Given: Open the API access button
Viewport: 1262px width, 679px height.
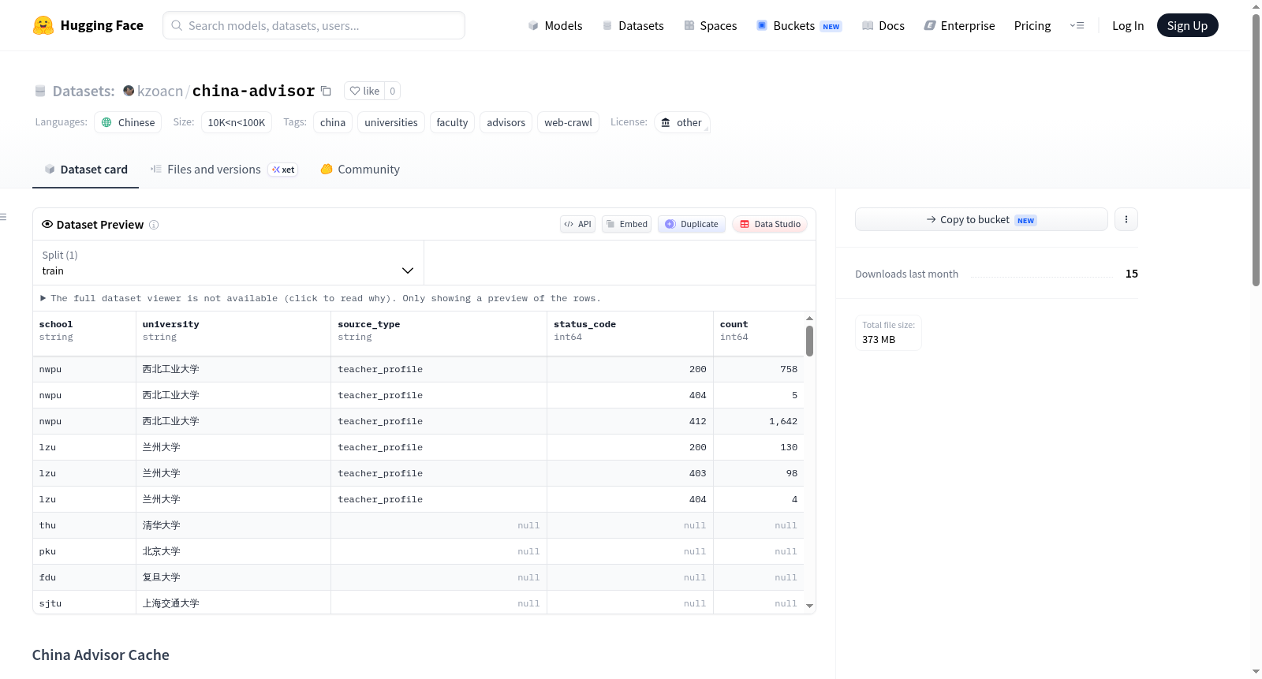Looking at the screenshot, I should tap(577, 224).
